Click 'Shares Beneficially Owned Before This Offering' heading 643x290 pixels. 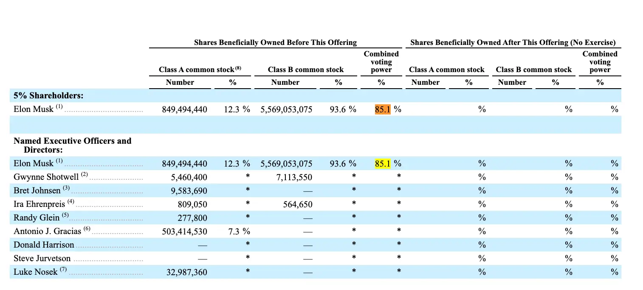[275, 42]
